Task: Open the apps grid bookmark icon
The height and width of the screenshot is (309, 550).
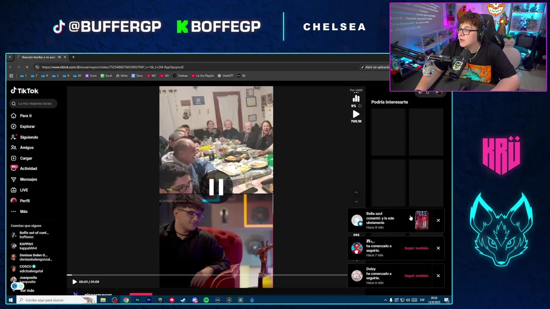Action: 11,76
